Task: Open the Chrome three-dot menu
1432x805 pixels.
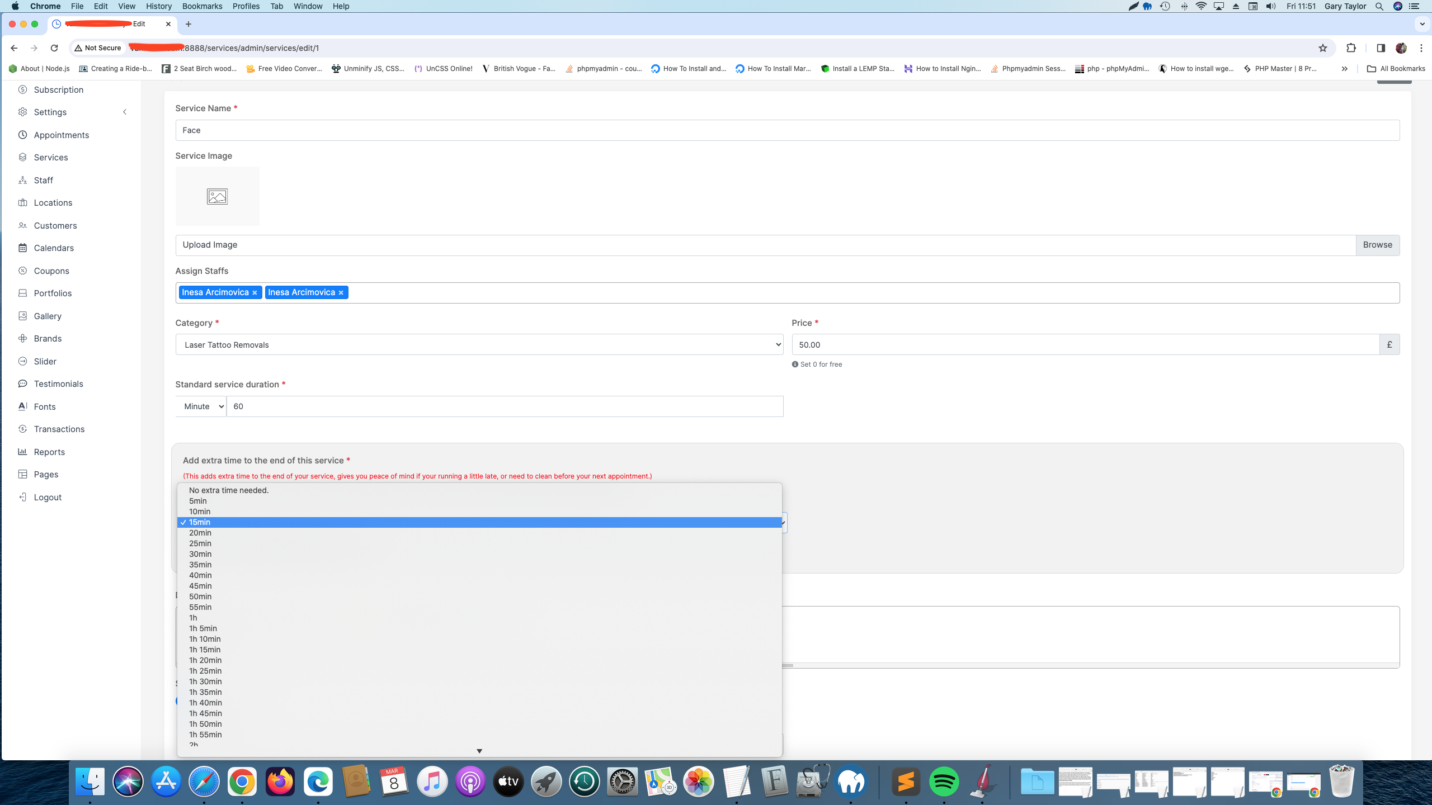Action: pyautogui.click(x=1421, y=48)
